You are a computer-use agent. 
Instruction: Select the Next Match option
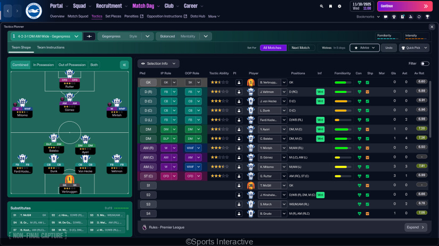[x=300, y=48]
